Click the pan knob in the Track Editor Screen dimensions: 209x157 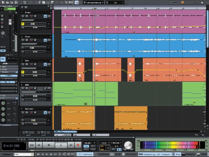coord(3,33)
